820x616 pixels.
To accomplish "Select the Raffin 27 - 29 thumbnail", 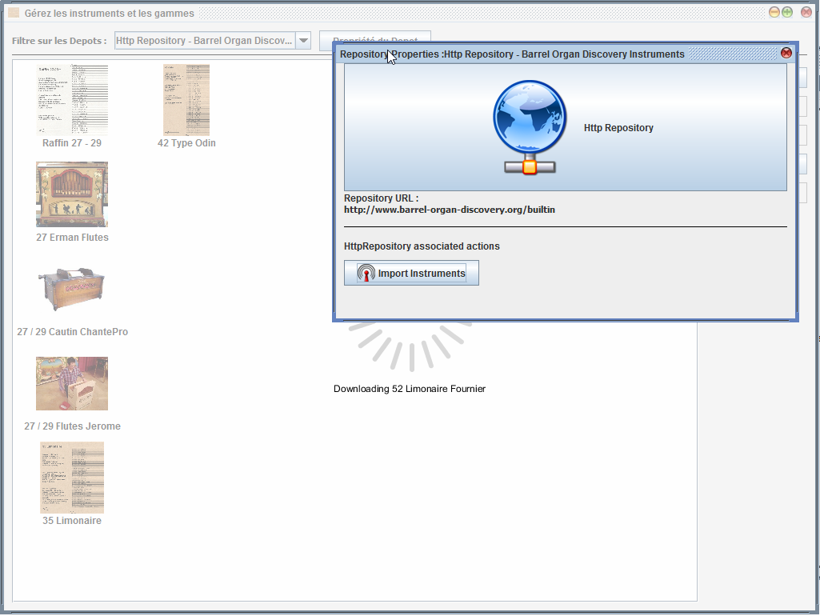I will (72, 100).
